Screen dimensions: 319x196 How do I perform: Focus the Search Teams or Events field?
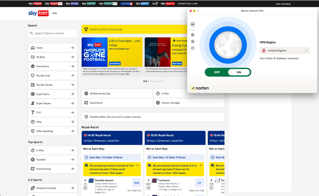click(52, 33)
